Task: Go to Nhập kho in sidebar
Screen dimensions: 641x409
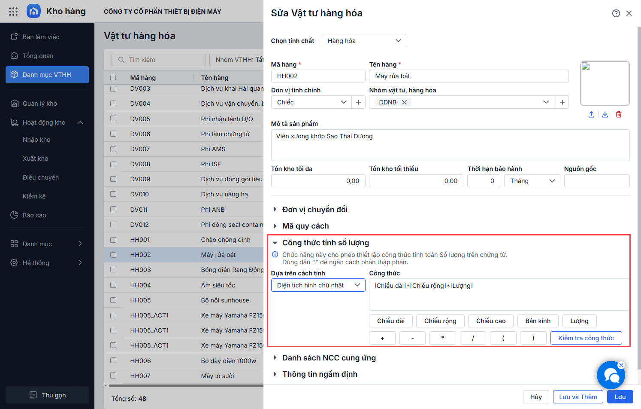Action: pyautogui.click(x=36, y=140)
